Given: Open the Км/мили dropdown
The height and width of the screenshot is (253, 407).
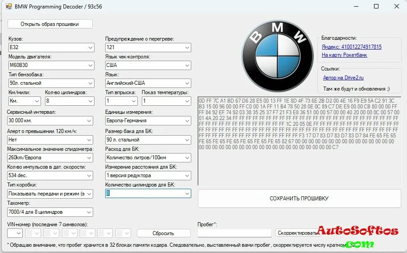Looking at the screenshot, I should point(25,101).
